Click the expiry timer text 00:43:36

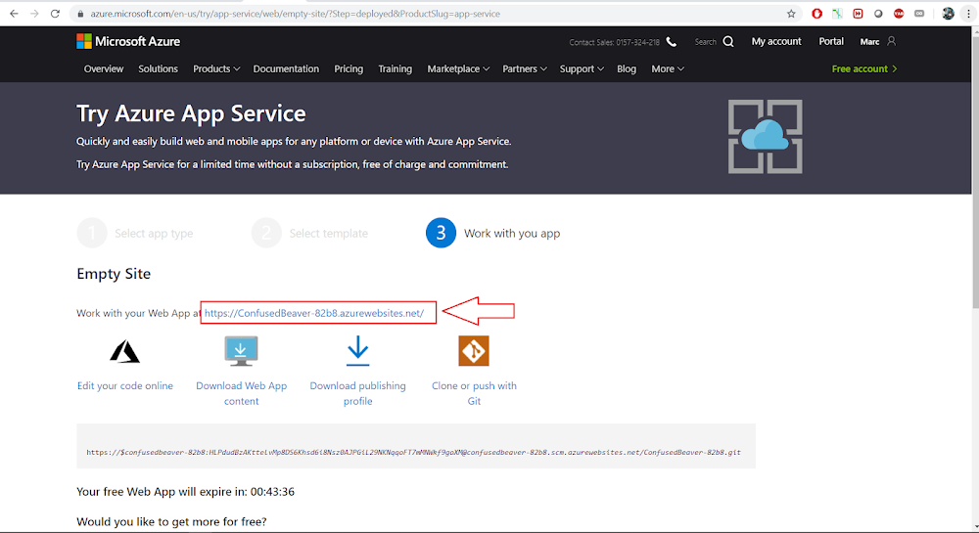pos(272,492)
